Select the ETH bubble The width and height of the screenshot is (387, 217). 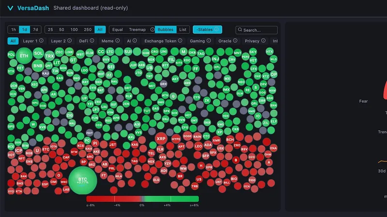[24, 56]
